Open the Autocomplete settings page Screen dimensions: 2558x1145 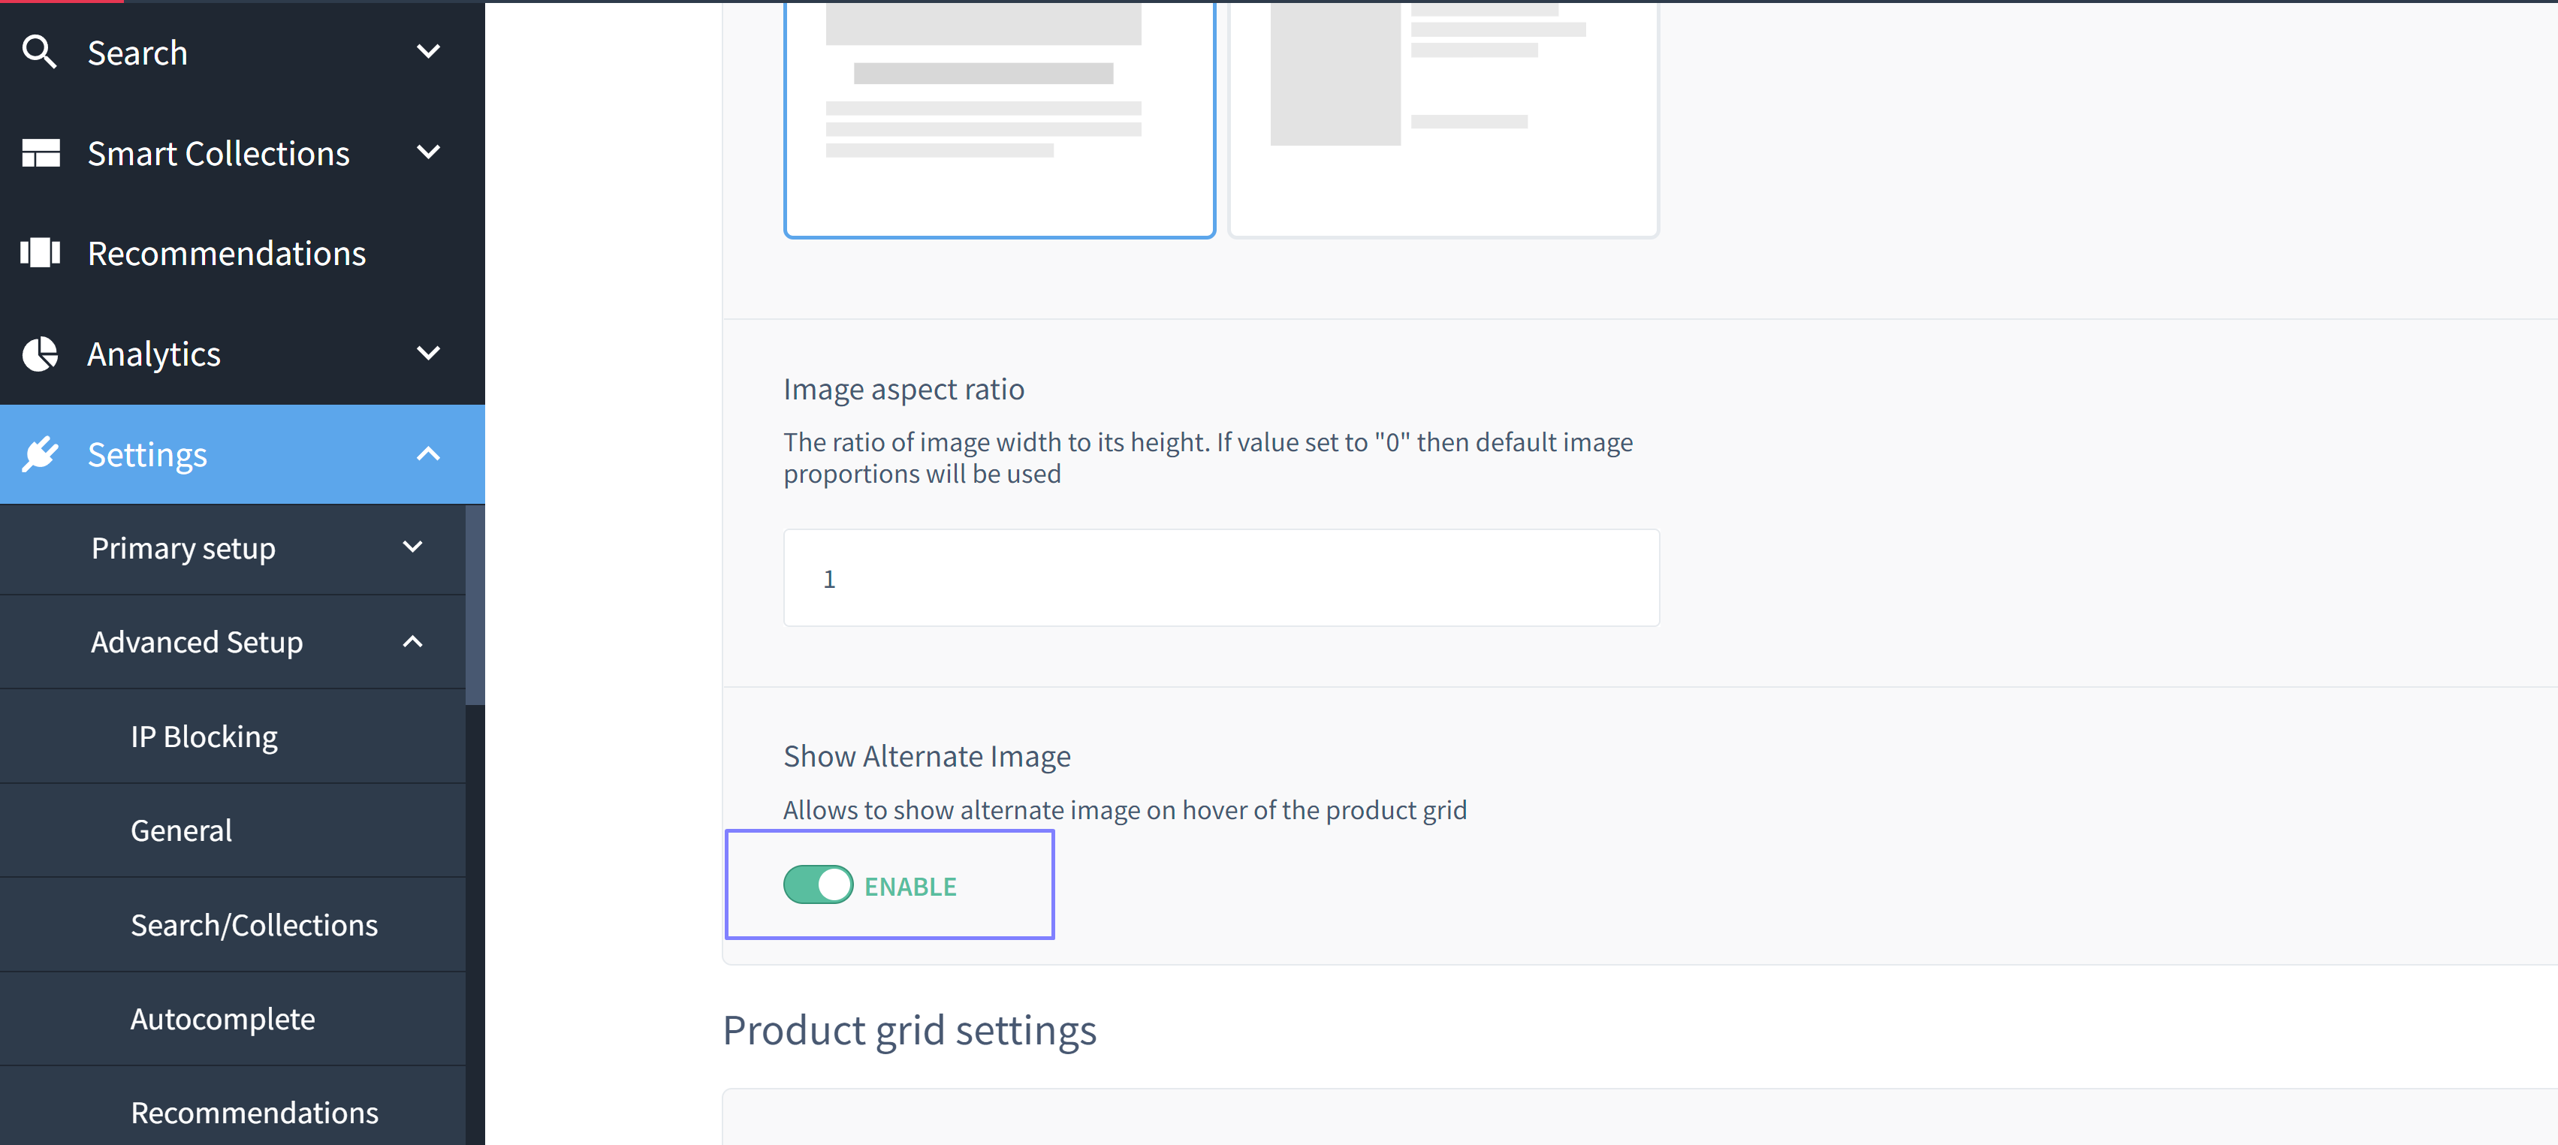[222, 1018]
